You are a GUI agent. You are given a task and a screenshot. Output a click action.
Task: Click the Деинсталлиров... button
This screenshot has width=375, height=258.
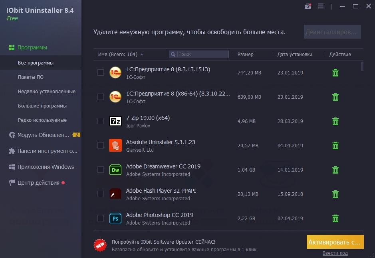point(332,32)
